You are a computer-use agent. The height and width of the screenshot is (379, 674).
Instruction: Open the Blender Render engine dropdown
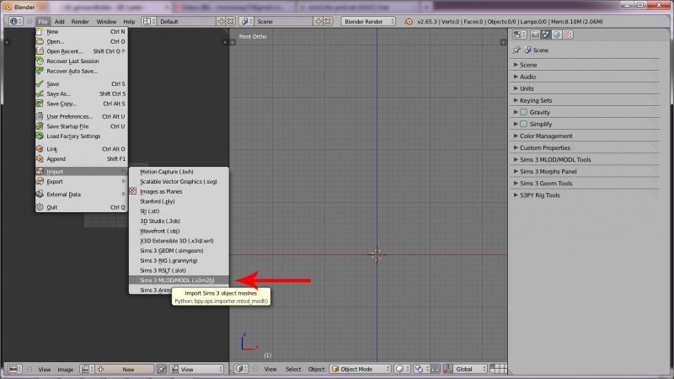coord(368,21)
